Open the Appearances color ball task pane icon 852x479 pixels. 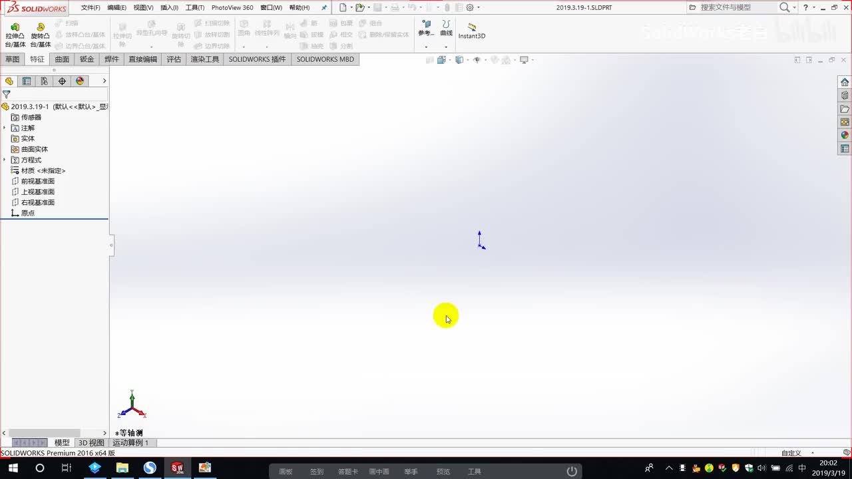click(x=845, y=135)
